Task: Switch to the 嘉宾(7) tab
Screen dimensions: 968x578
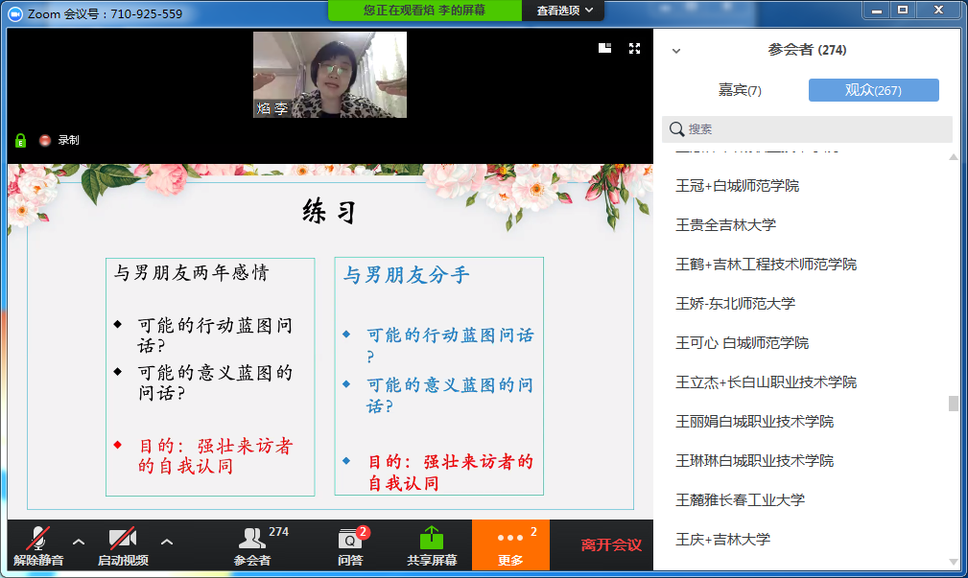Action: point(740,90)
